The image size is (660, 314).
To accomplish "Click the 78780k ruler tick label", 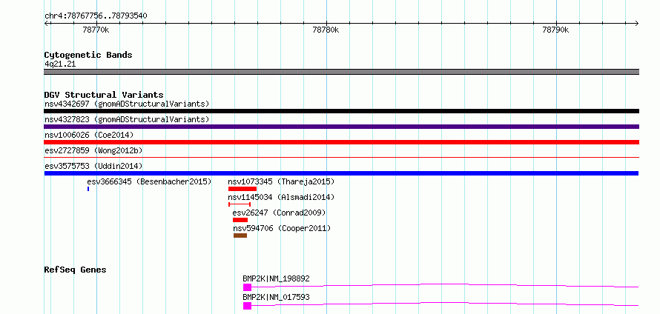I will [x=326, y=30].
